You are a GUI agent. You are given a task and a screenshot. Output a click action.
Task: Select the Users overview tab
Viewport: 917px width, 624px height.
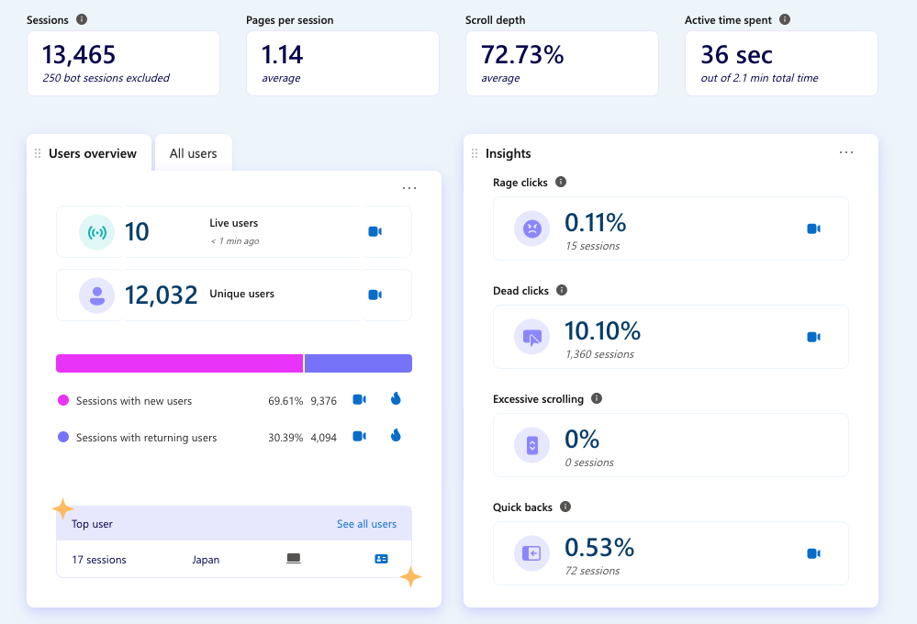click(92, 153)
